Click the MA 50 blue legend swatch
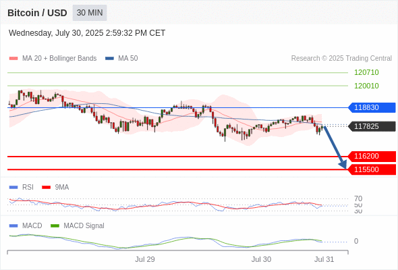Image resolution: width=398 pixels, height=270 pixels. pos(109,59)
